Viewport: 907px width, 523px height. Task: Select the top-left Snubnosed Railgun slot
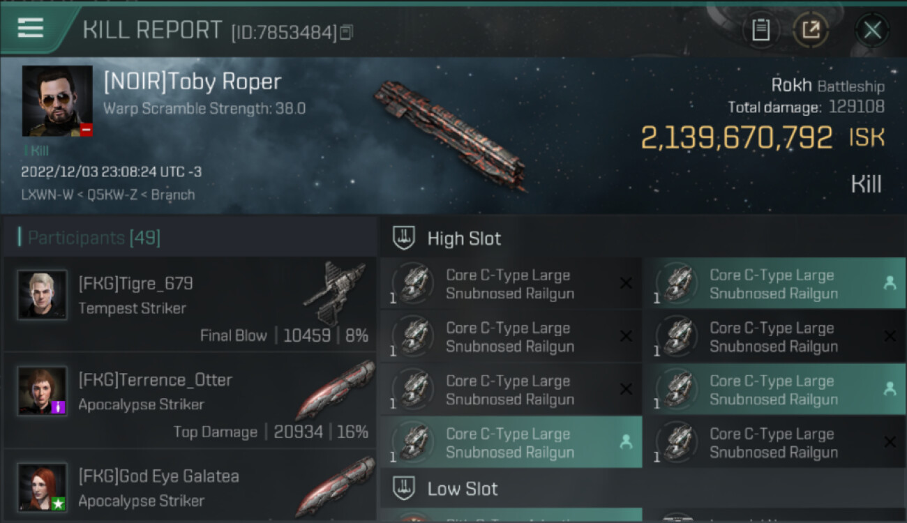510,284
